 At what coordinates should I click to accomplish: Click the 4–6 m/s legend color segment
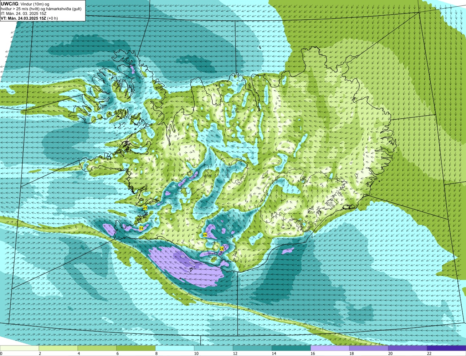click(x=97, y=348)
